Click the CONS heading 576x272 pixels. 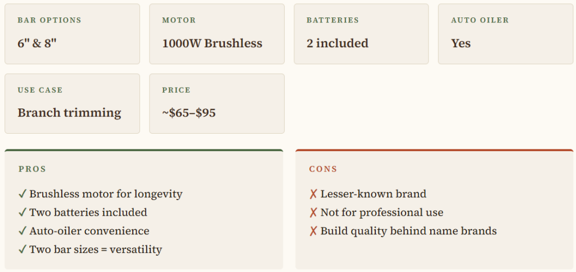(323, 169)
